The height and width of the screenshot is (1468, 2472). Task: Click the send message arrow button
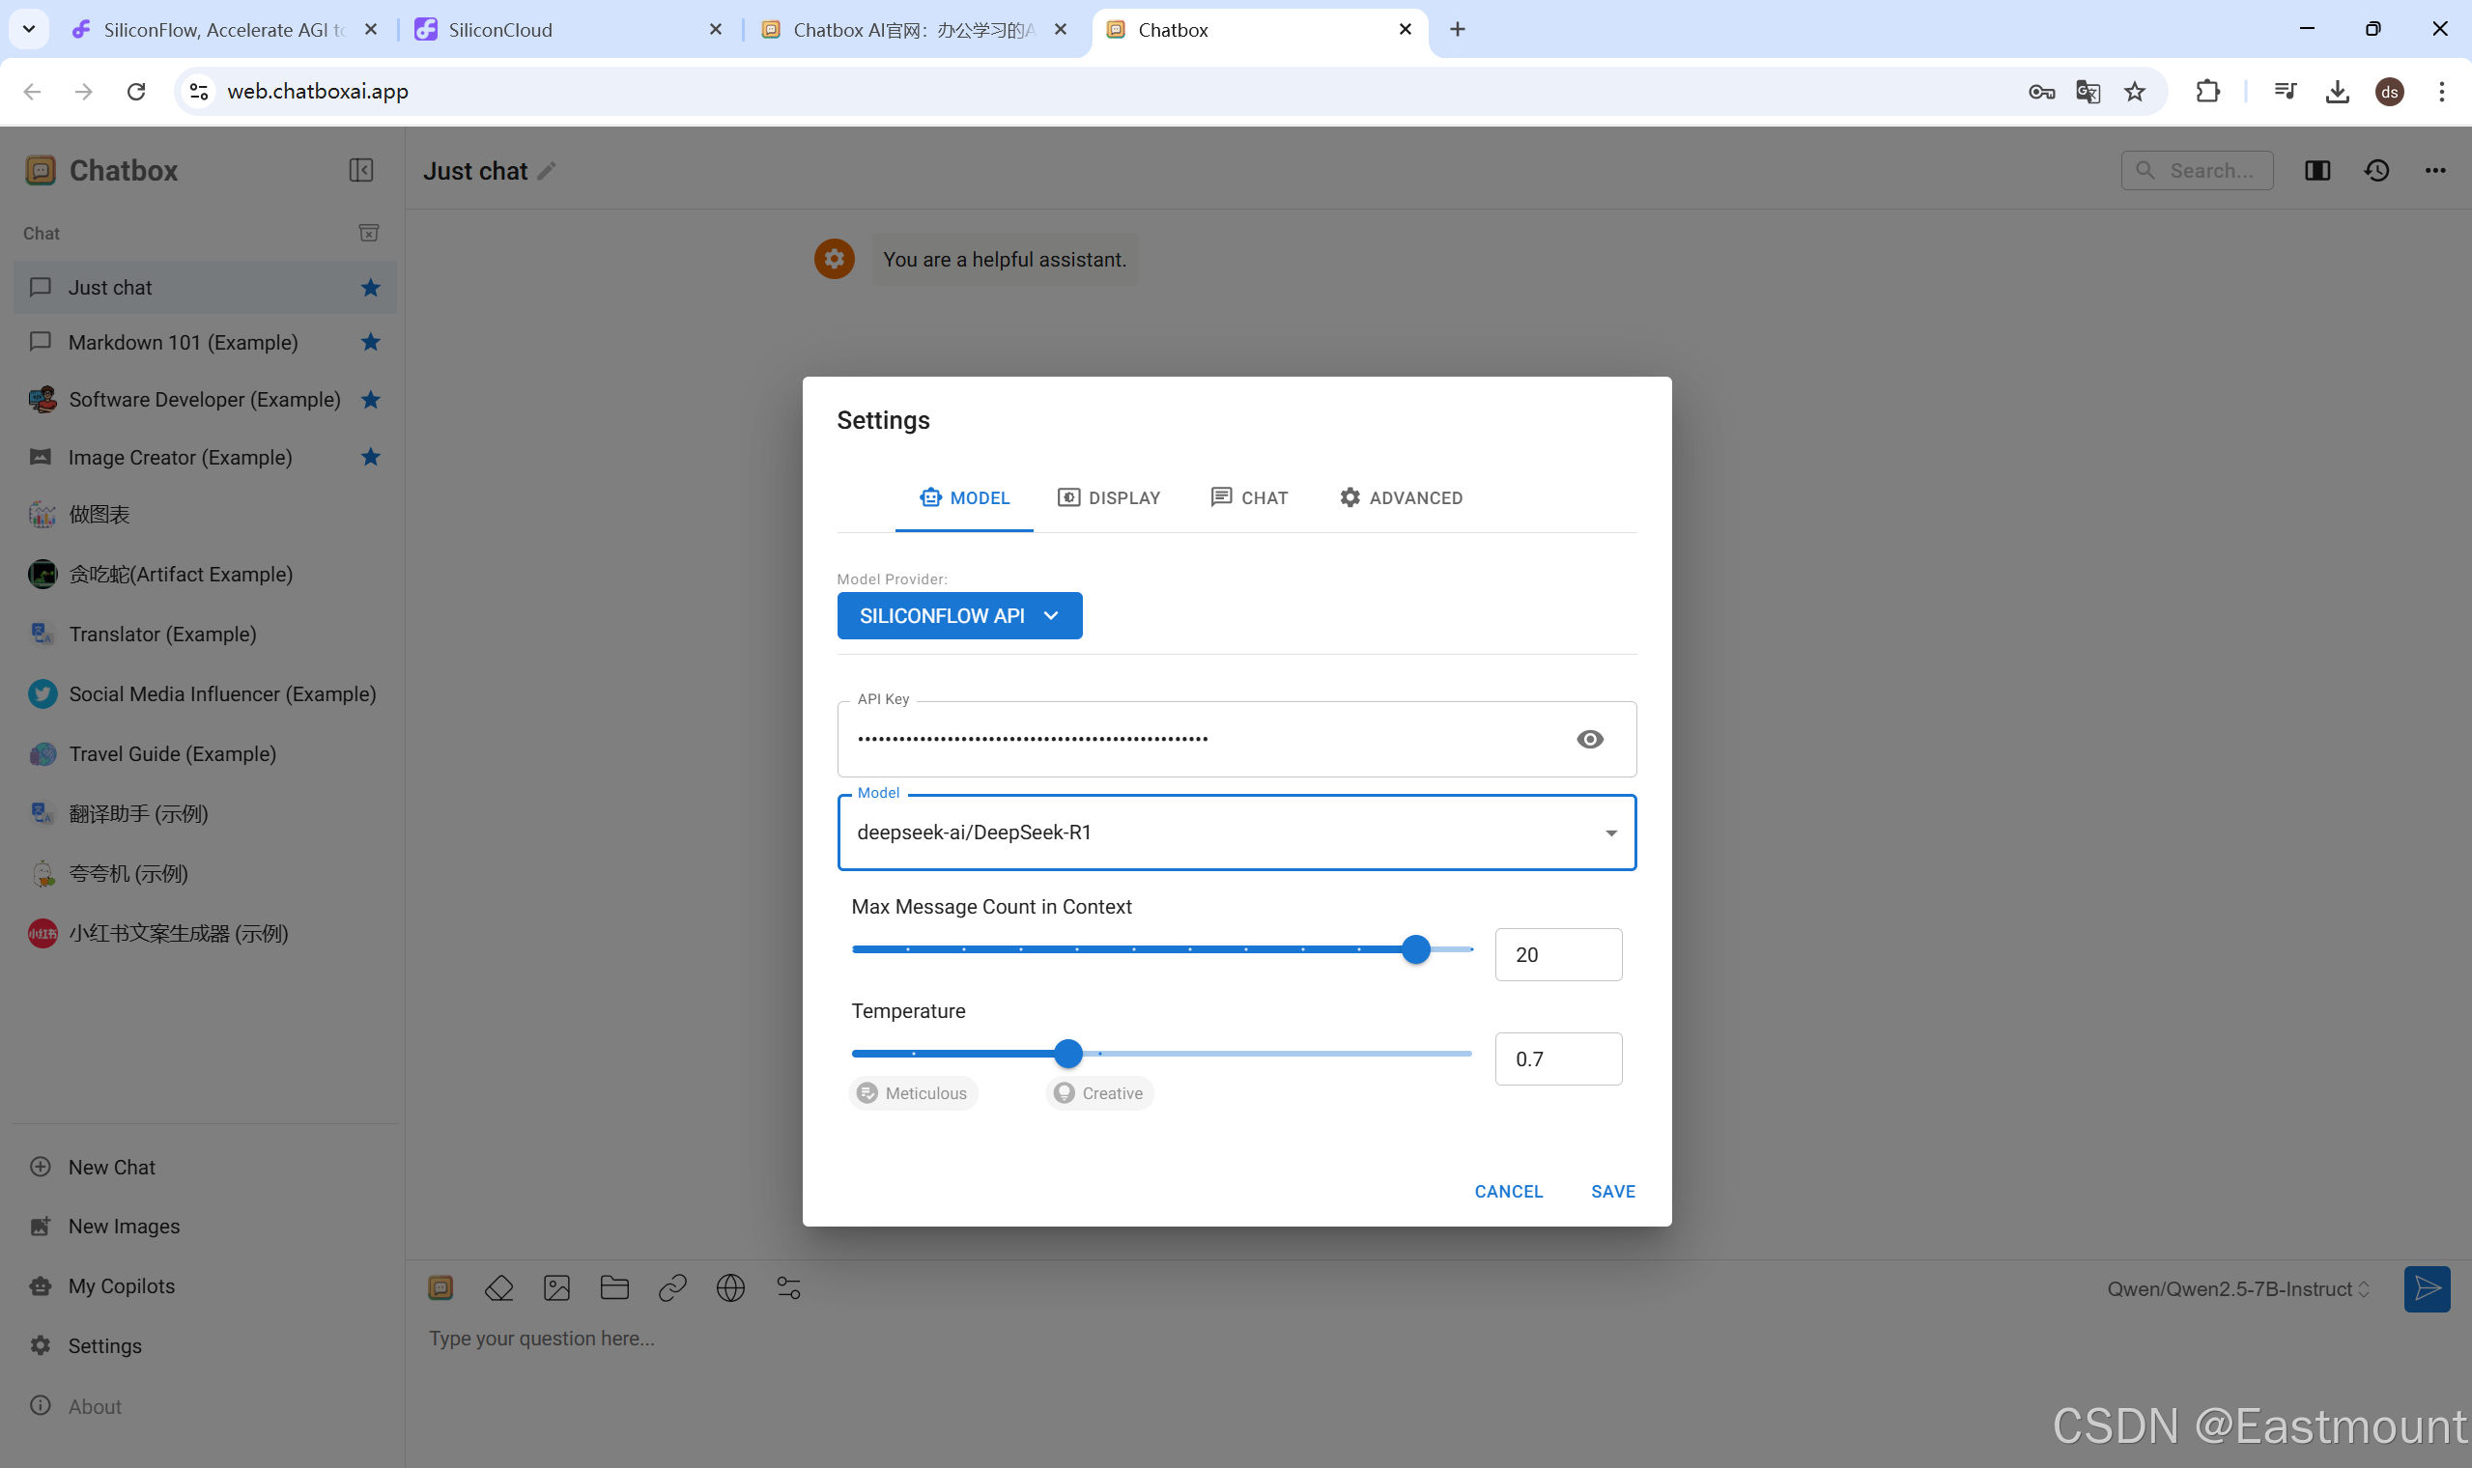click(2427, 1289)
